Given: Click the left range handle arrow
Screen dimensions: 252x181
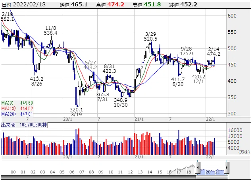Looking at the screenshot, I should click(x=197, y=167).
